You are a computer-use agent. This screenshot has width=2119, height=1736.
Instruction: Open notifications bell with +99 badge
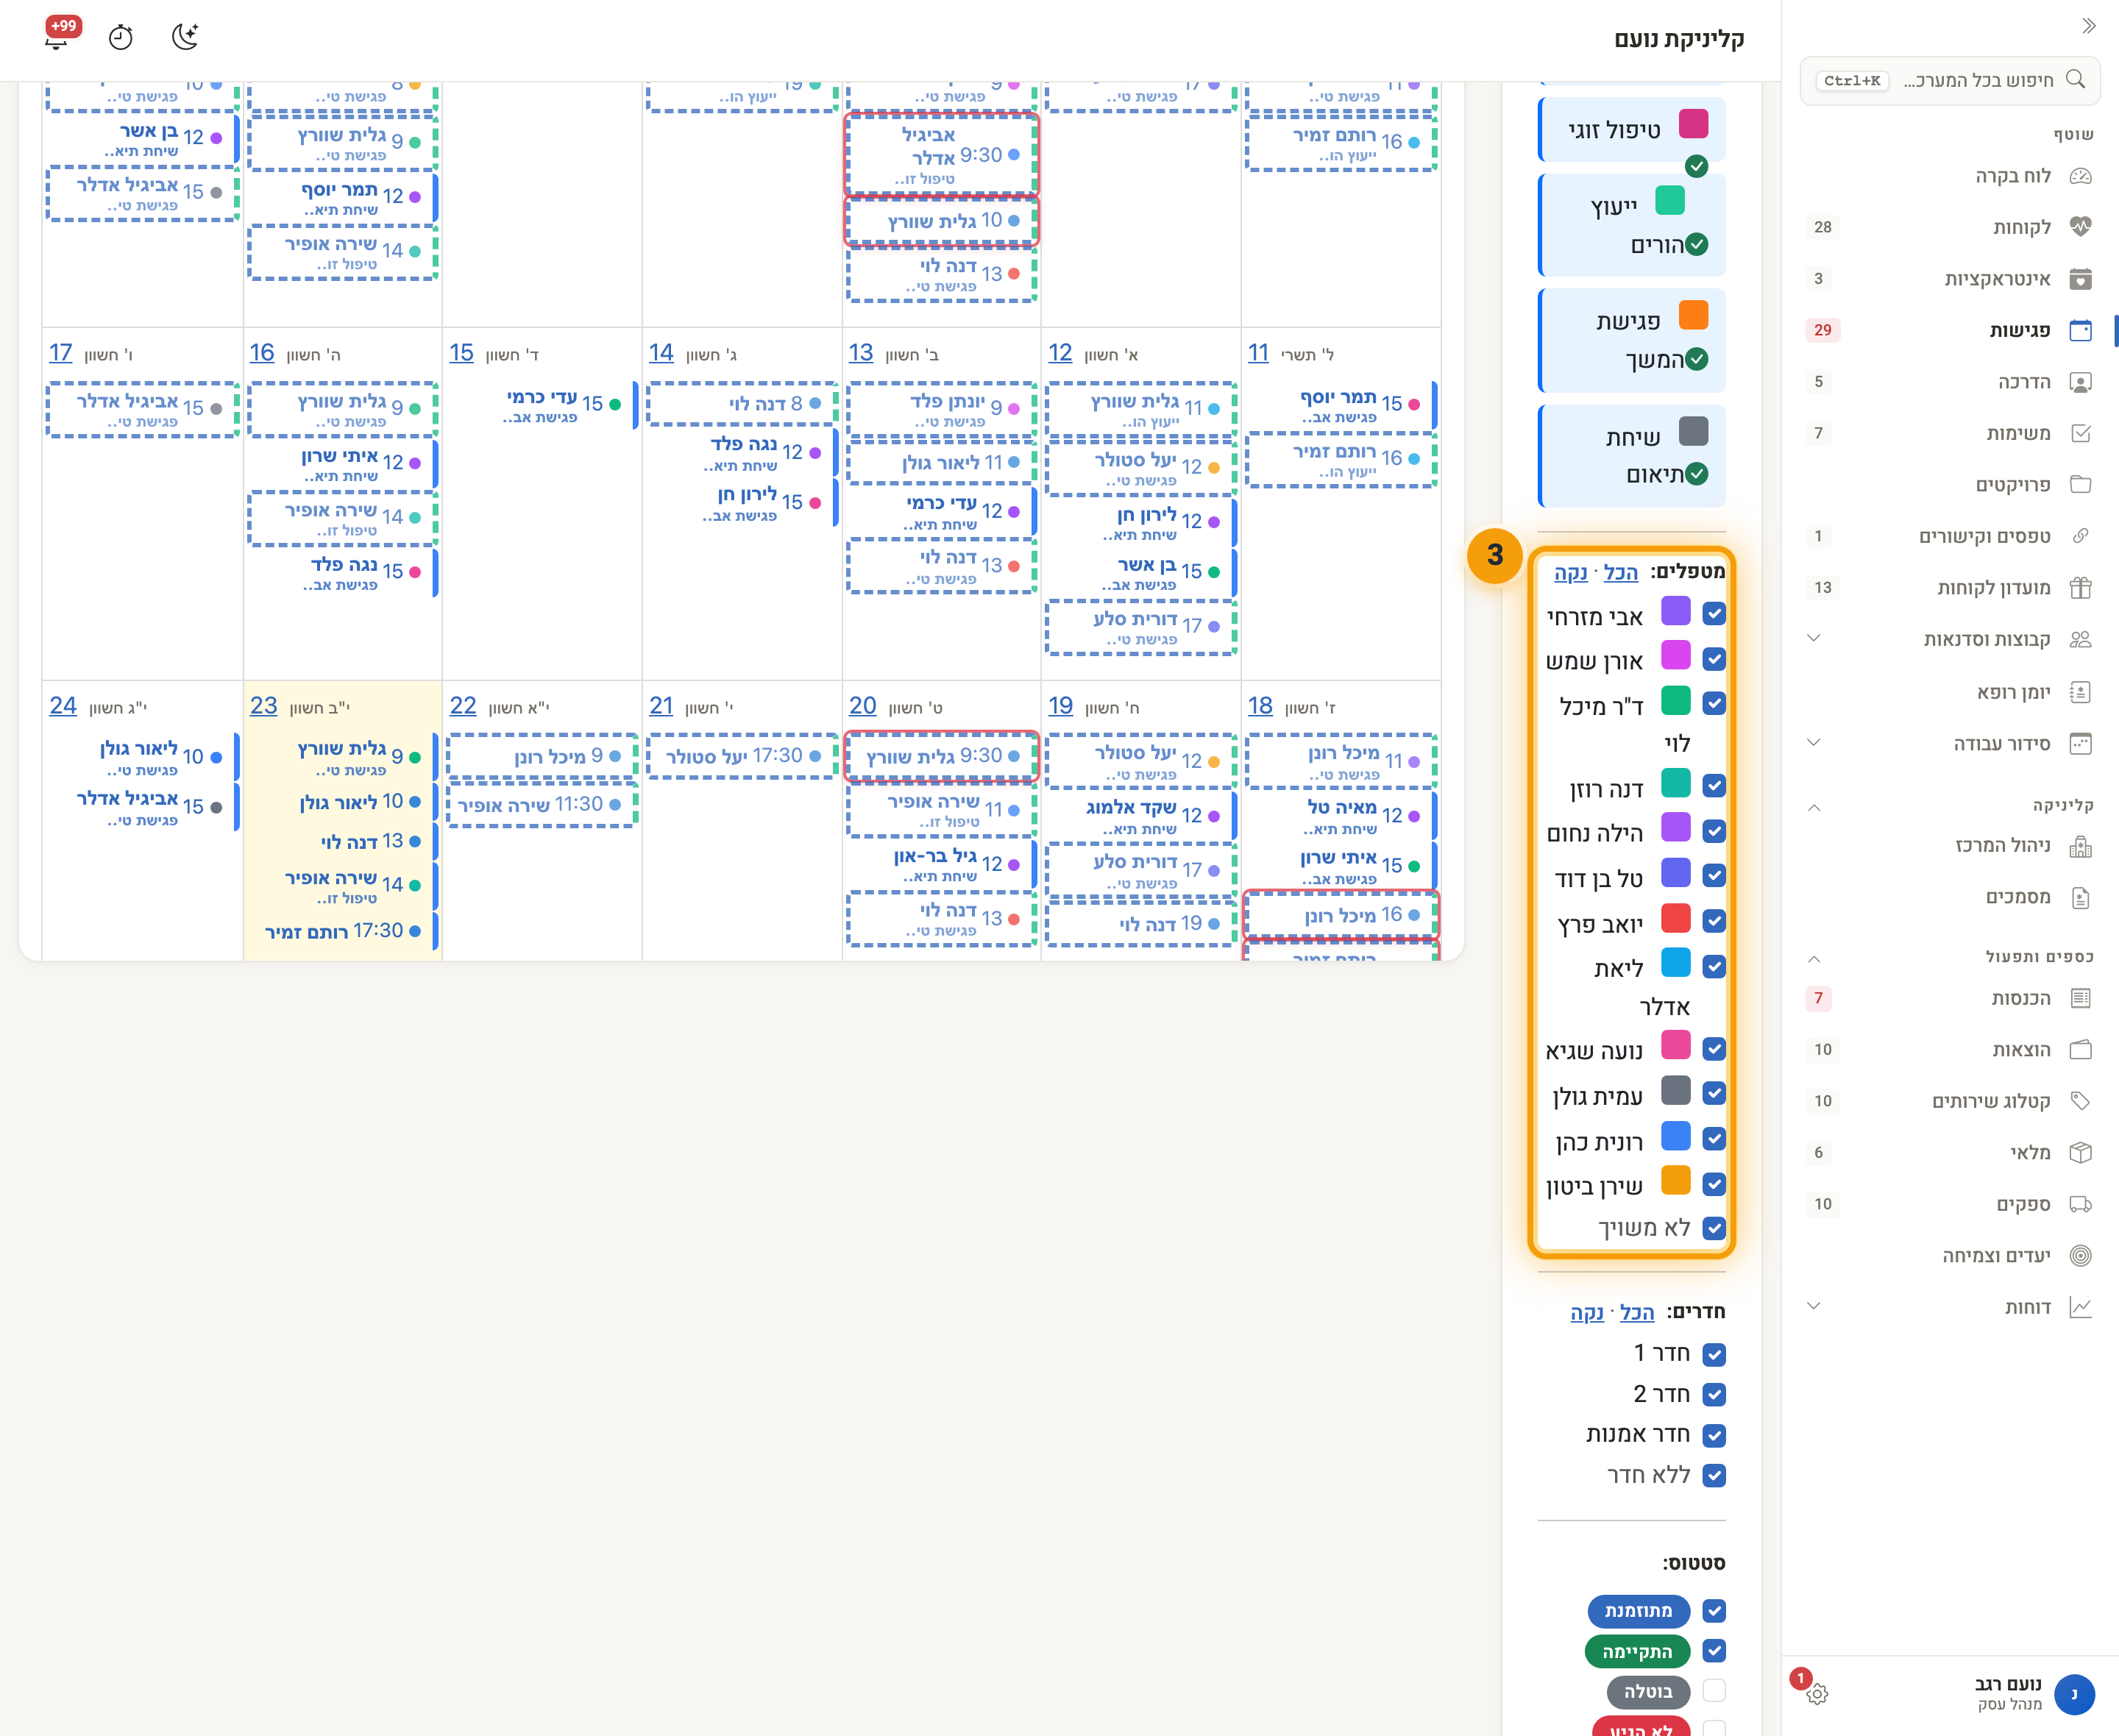pyautogui.click(x=57, y=37)
